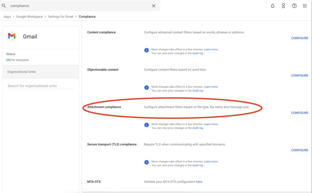
Task: Click the search magnifier icon
Action: pyautogui.click(x=4, y=6)
